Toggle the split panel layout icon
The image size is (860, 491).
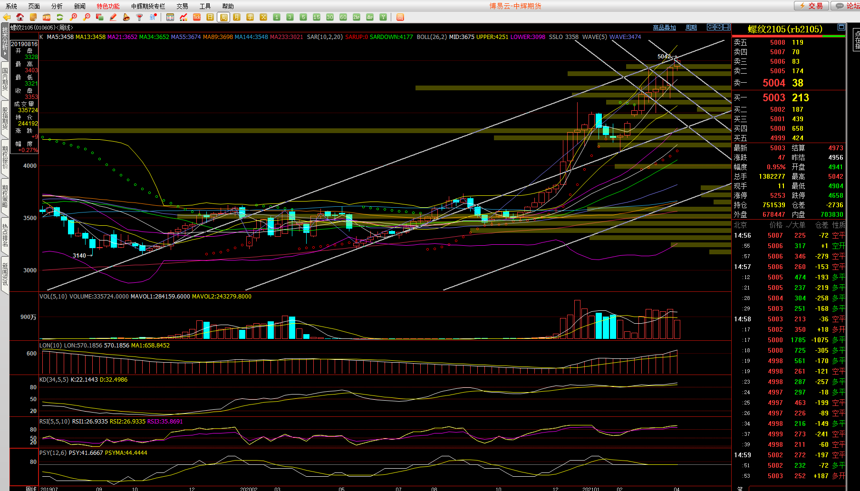point(727,27)
